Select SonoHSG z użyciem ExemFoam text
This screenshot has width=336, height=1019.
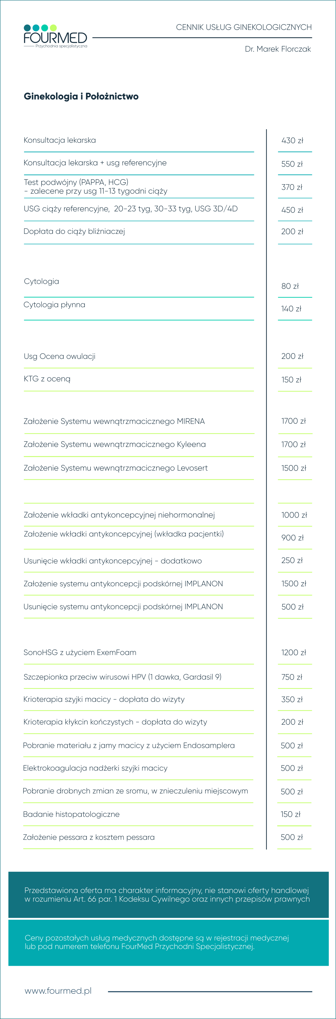80,652
